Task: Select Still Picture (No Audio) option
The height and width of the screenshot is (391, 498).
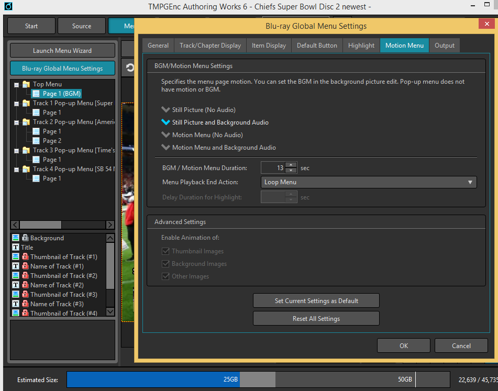Action: pyautogui.click(x=198, y=110)
